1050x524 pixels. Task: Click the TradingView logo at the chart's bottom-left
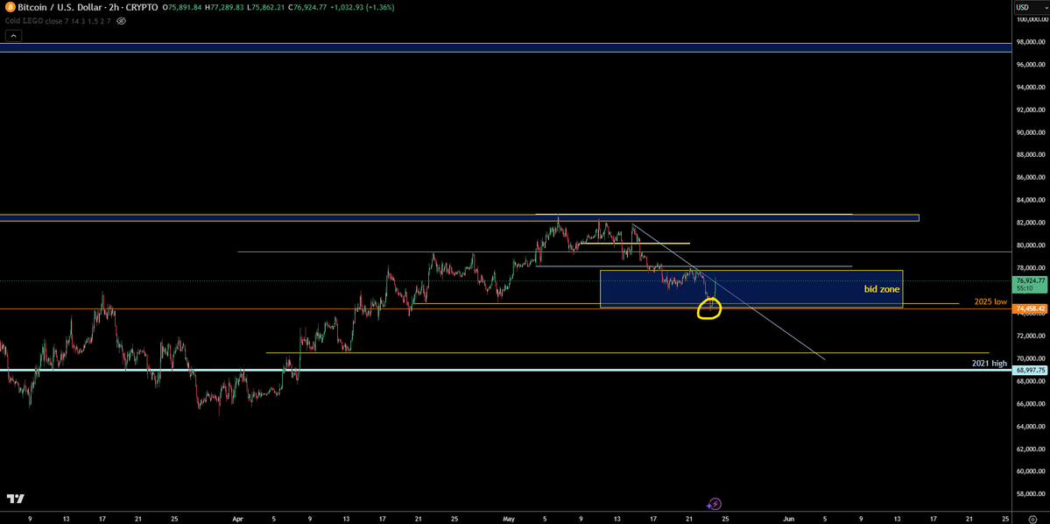click(x=16, y=499)
